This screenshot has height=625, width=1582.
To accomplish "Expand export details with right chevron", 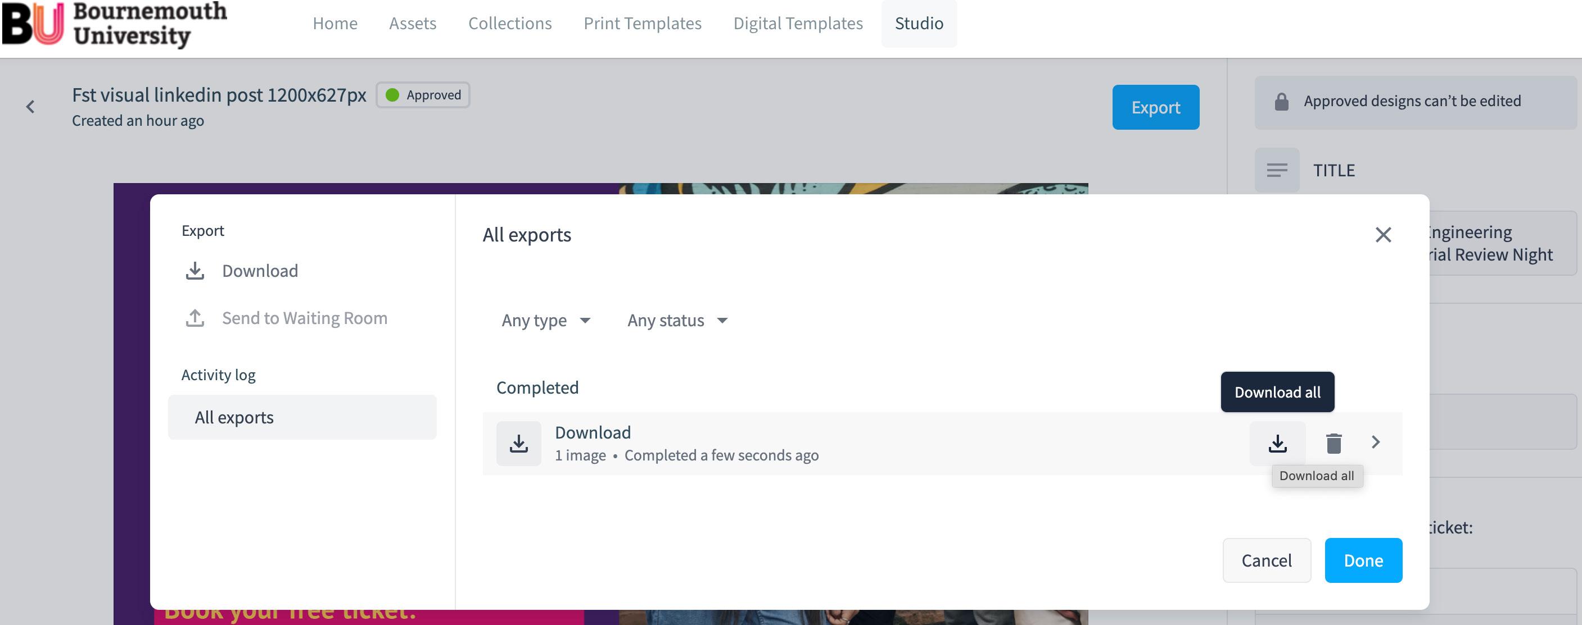I will click(x=1376, y=442).
